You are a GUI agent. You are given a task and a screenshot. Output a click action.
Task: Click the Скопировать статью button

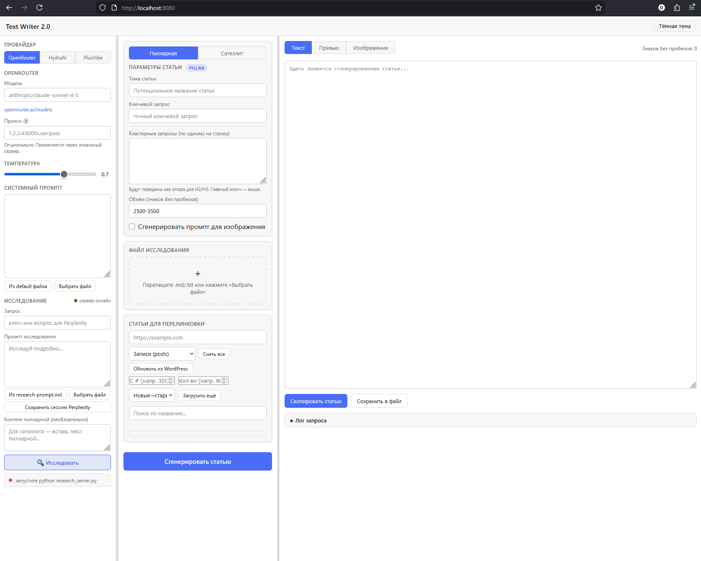[x=316, y=401]
